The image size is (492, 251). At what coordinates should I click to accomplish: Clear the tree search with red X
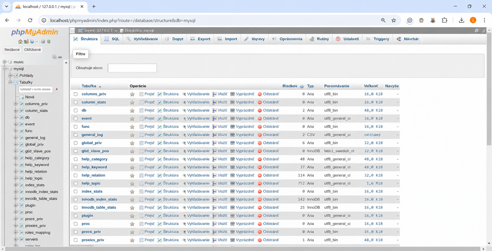(x=57, y=89)
